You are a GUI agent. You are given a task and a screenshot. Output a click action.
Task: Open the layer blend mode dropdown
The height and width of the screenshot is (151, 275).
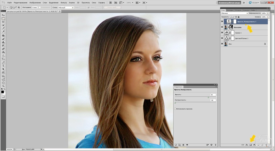coord(234,13)
